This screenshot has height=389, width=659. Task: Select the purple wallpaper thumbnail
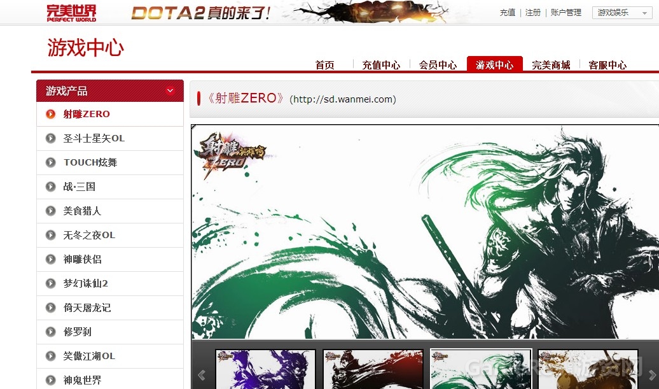265,369
